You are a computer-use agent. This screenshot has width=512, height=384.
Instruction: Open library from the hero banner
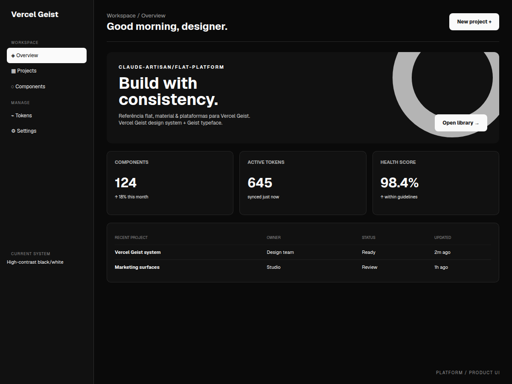point(461,123)
